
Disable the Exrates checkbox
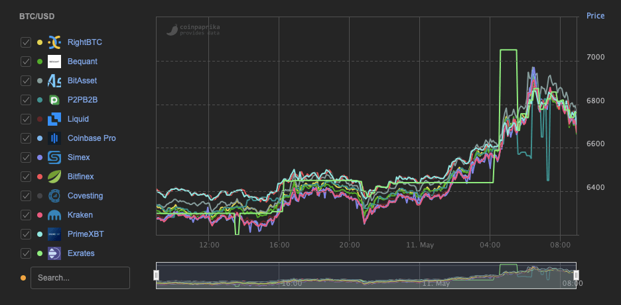(26, 253)
